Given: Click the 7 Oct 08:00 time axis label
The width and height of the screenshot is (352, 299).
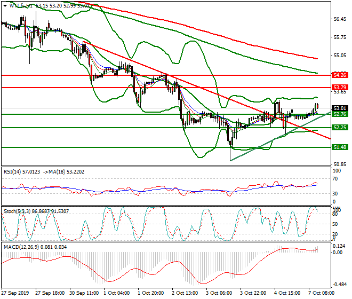Looking at the screenshot, I should coord(321,293).
